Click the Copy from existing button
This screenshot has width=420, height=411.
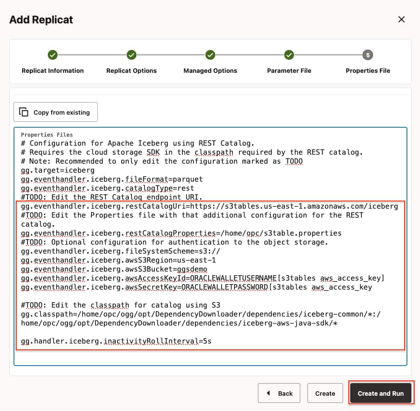55,112
